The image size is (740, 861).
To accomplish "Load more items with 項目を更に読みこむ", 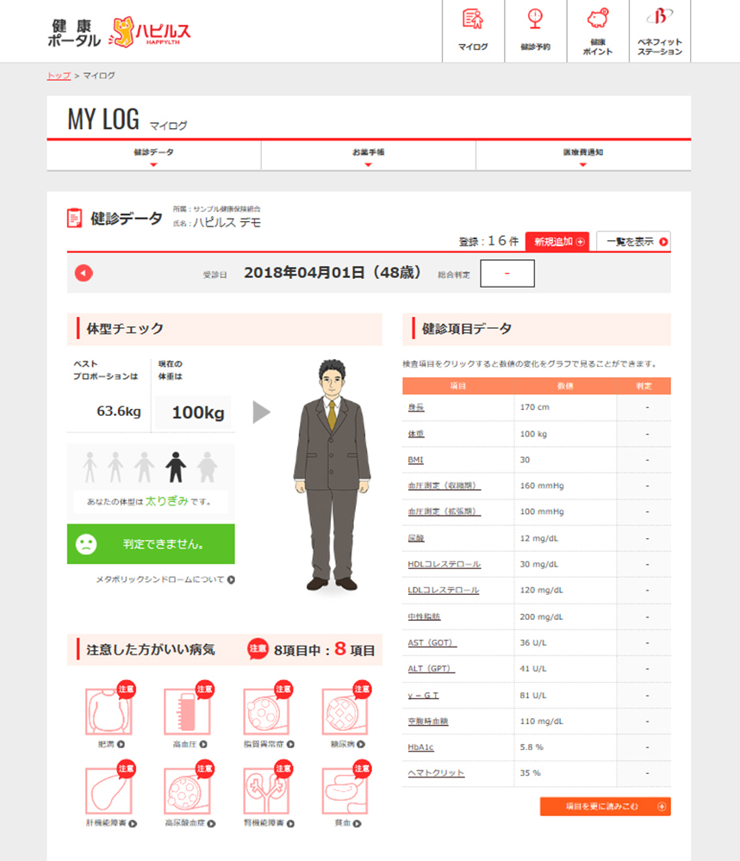I will pyautogui.click(x=605, y=807).
